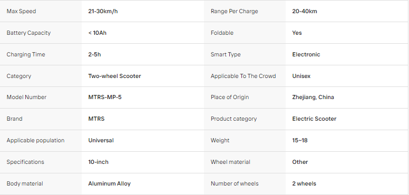Select the 2-5h charging time value
The height and width of the screenshot is (195, 409).
click(94, 54)
